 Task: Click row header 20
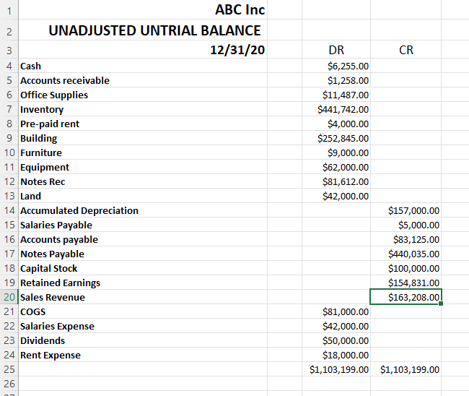point(9,297)
